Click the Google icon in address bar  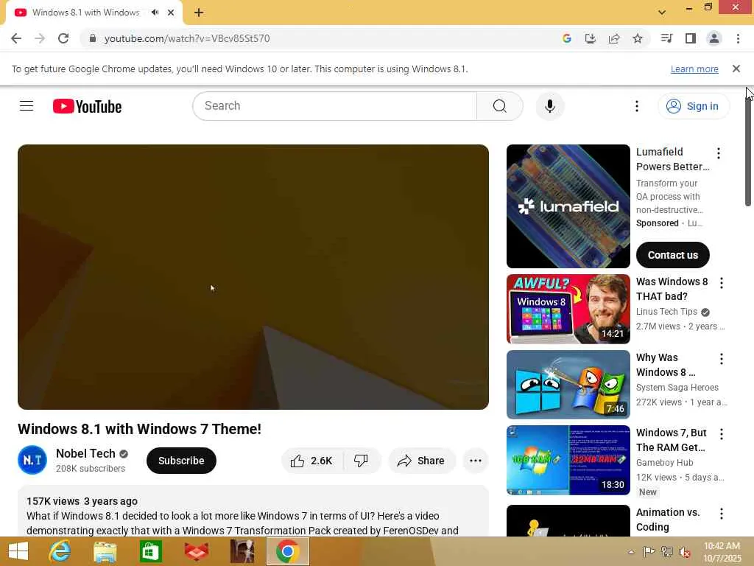tap(567, 38)
